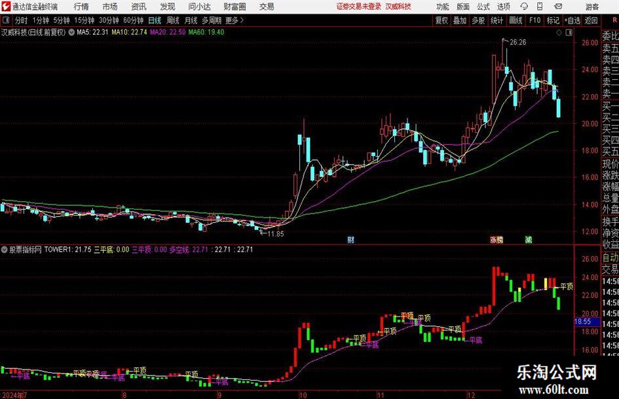
Task: Switch to the 月线 monthly tab
Action: (x=191, y=20)
